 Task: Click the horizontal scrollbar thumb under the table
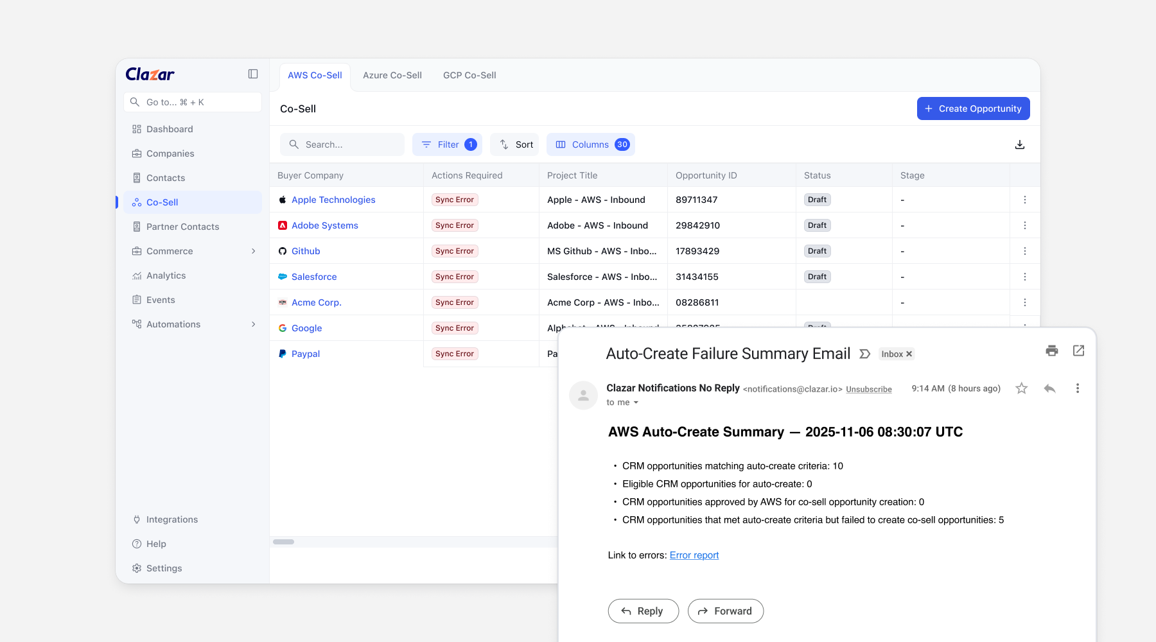(x=283, y=542)
